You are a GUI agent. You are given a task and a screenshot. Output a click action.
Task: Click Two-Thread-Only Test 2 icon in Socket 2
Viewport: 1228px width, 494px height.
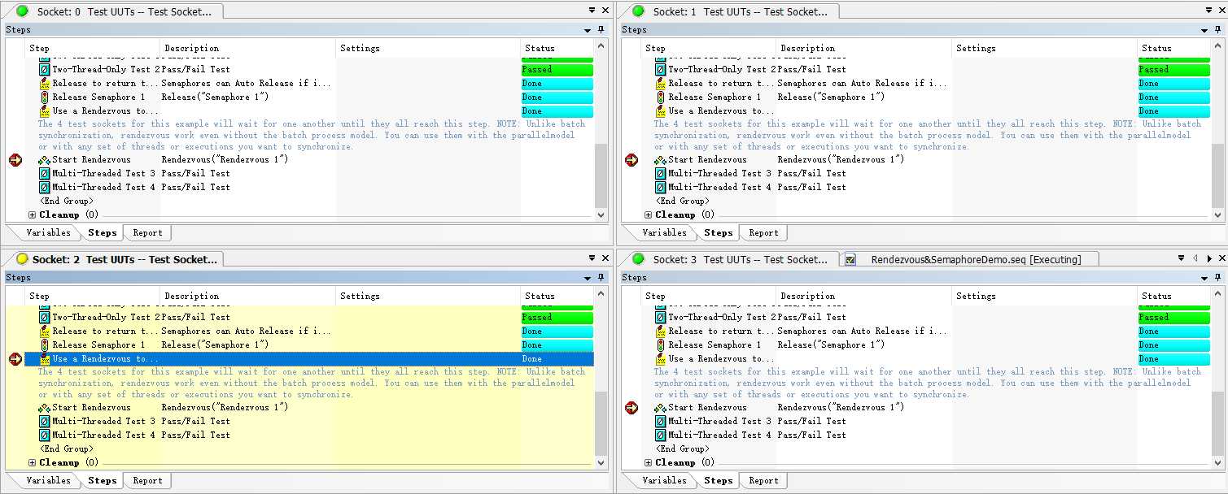click(45, 318)
